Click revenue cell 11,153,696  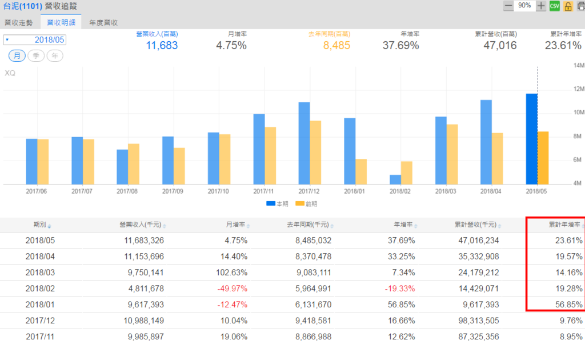click(144, 257)
